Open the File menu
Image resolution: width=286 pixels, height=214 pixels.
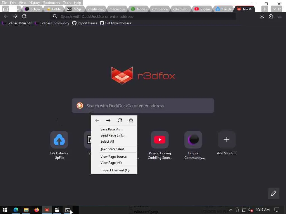(4, 3)
